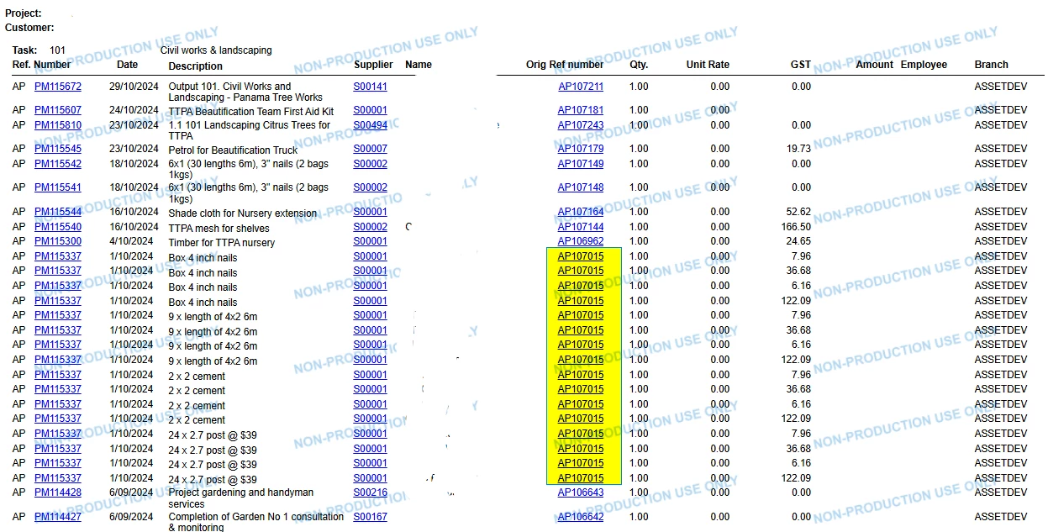Select the GST value 24.65
The image size is (1048, 532).
tap(798, 241)
